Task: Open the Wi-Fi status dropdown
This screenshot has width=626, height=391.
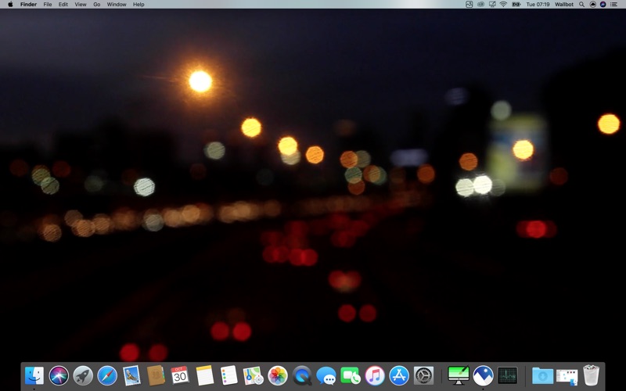Action: point(503,5)
